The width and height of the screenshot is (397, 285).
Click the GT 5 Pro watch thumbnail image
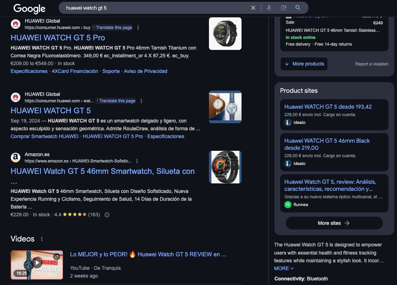tap(225, 34)
